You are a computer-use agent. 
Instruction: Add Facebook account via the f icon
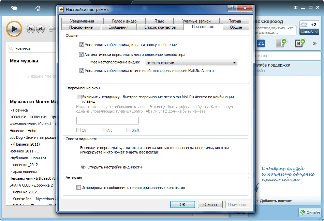[280, 43]
